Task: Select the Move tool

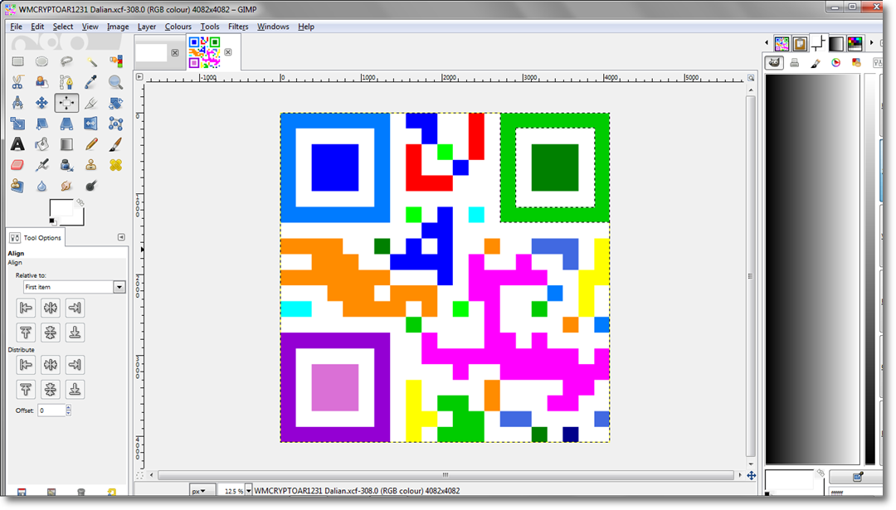Action: pyautogui.click(x=41, y=103)
